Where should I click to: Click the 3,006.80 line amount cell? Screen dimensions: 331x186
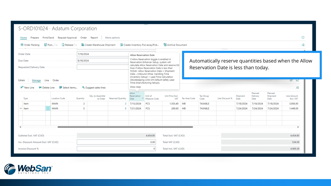[291, 104]
